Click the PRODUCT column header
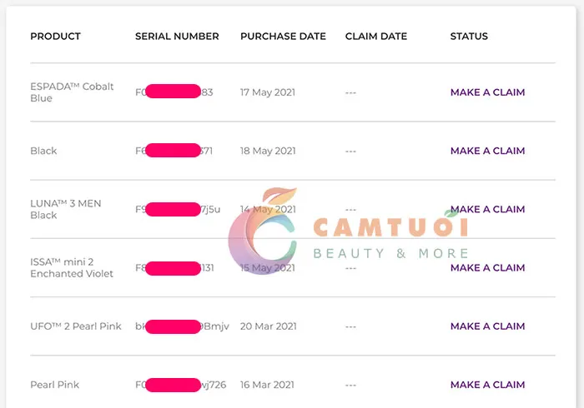The height and width of the screenshot is (408, 584). (x=55, y=37)
